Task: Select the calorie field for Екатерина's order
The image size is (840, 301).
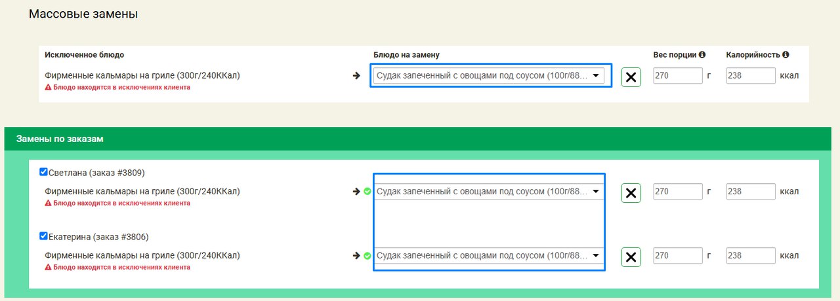Action: (x=750, y=256)
